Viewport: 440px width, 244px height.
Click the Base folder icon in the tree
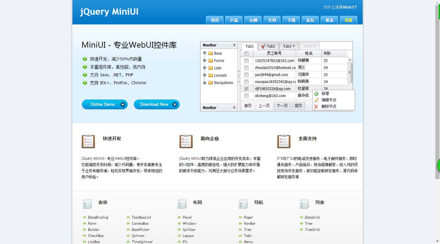tap(211, 53)
